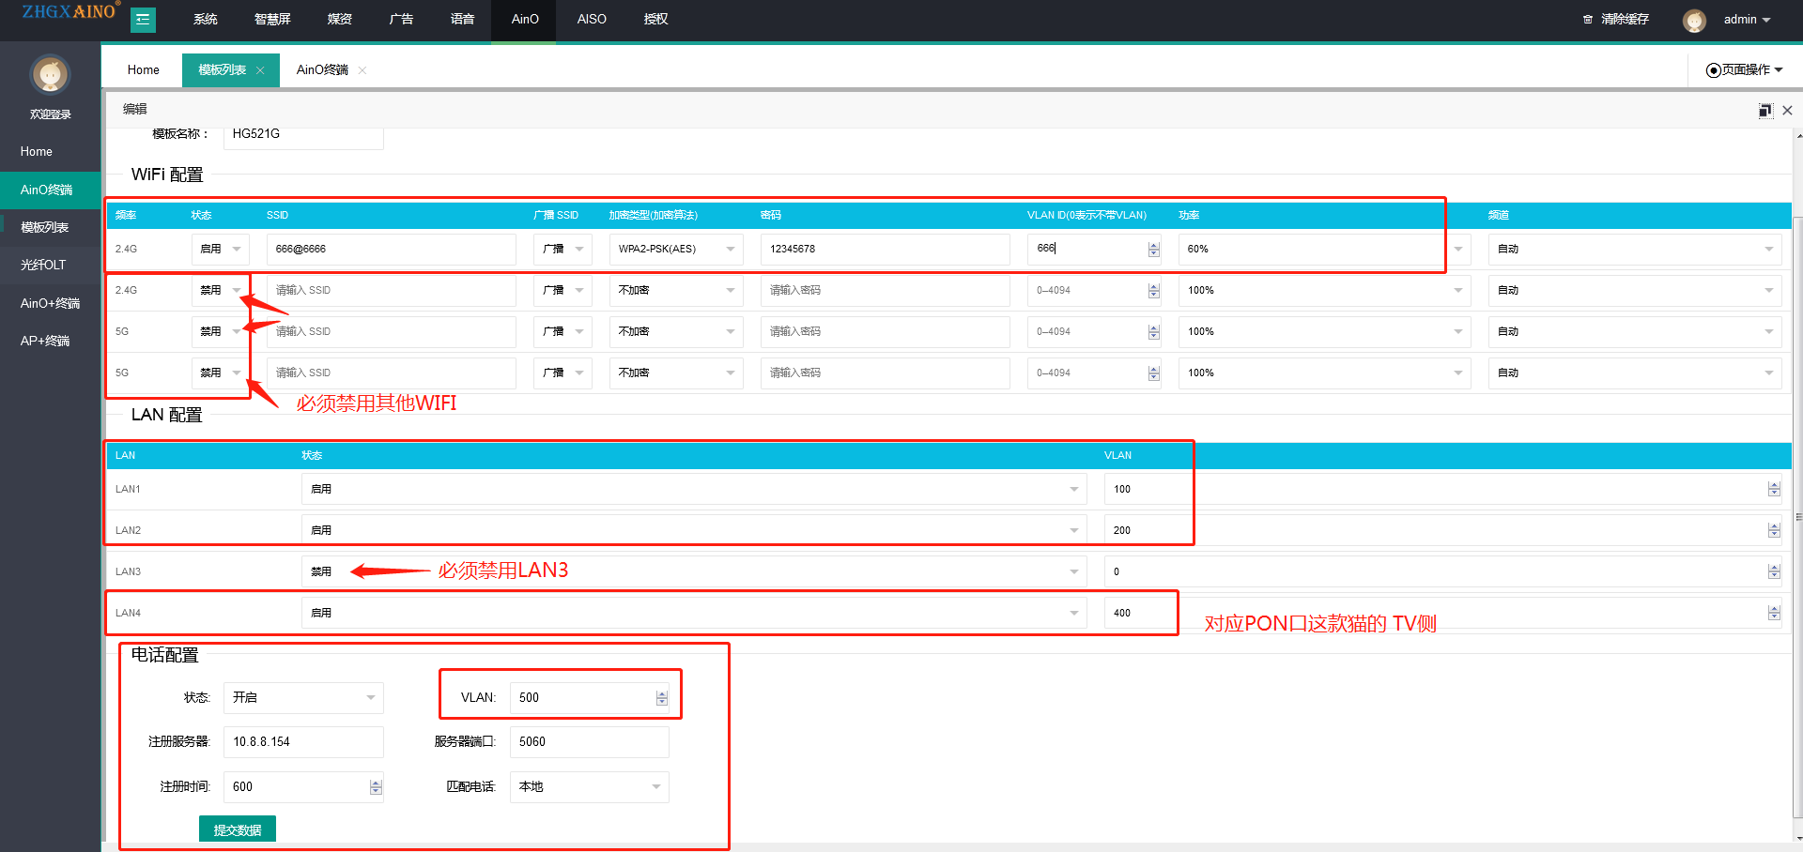This screenshot has width=1803, height=852.
Task: Click the clear cache trash icon
Action: (x=1587, y=20)
